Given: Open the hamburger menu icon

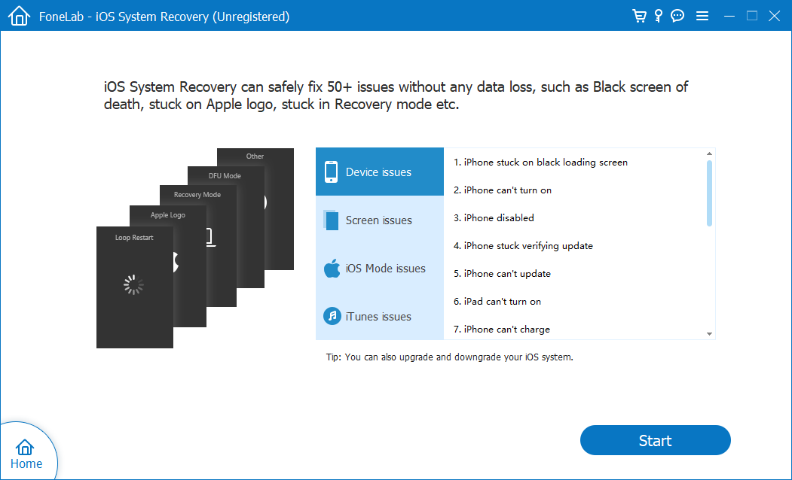Looking at the screenshot, I should 702,16.
